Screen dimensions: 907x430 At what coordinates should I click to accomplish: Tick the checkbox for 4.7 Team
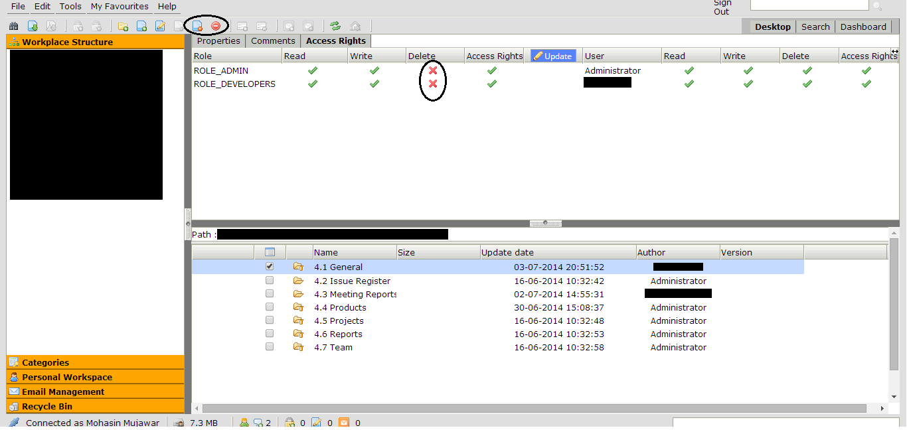tap(270, 347)
